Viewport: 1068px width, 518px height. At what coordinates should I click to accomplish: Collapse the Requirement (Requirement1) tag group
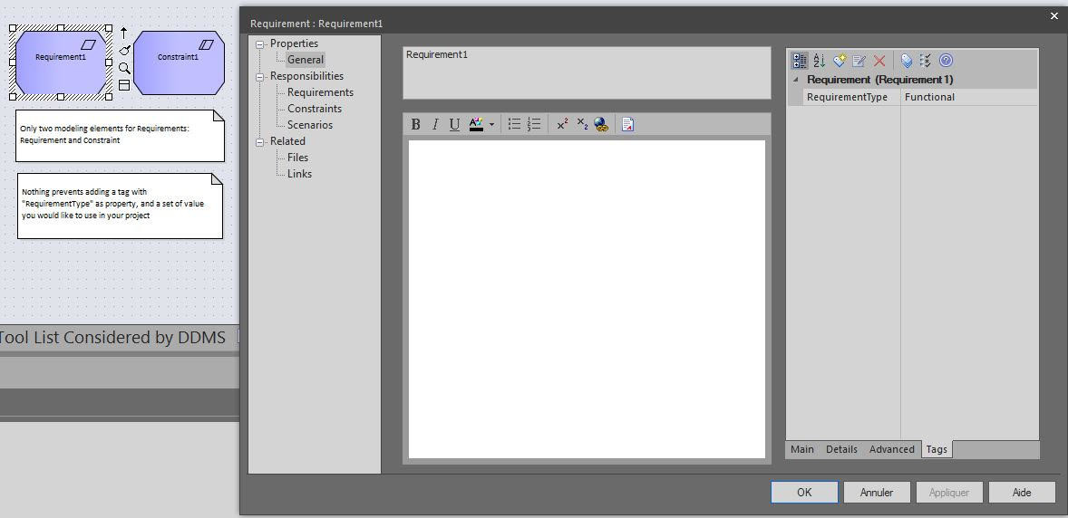pos(795,80)
